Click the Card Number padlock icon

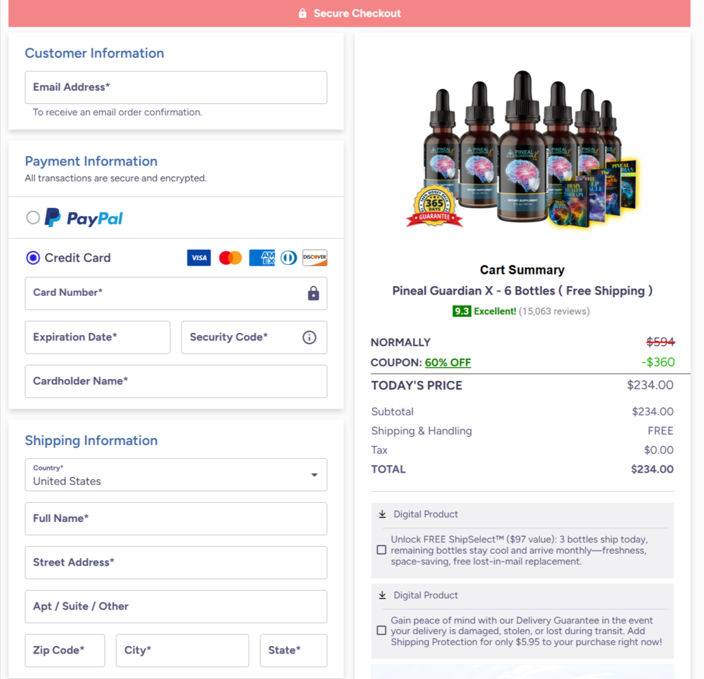point(313,294)
